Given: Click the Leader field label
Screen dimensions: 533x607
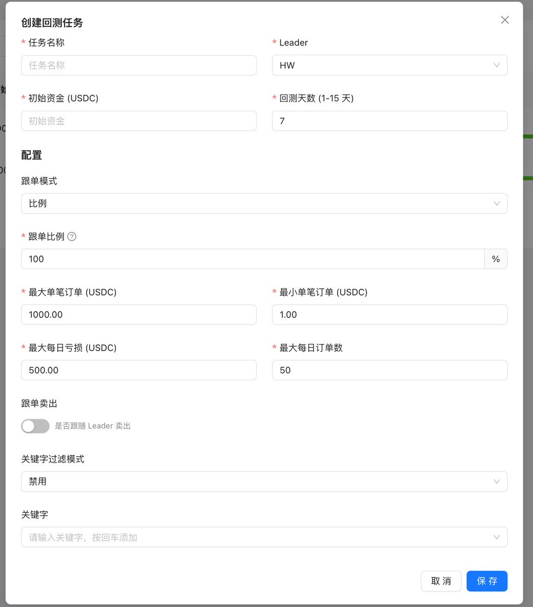Looking at the screenshot, I should [x=294, y=42].
